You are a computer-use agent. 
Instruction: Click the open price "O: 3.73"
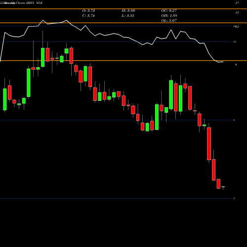pos(88,11)
